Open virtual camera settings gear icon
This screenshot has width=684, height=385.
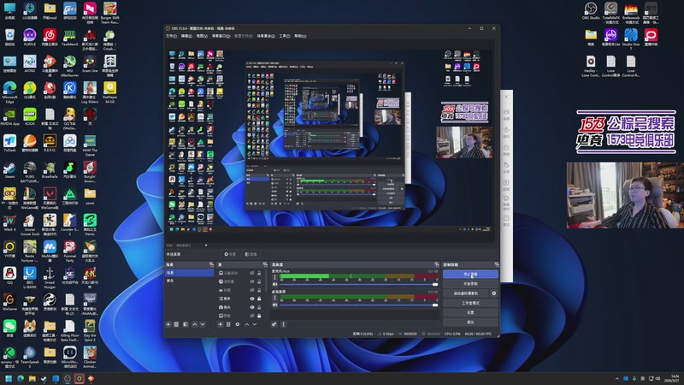(x=494, y=293)
